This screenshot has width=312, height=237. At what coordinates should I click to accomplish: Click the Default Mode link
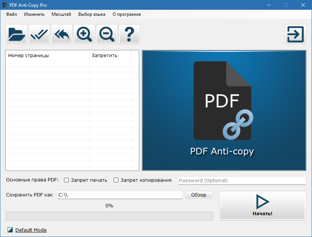[31, 230]
